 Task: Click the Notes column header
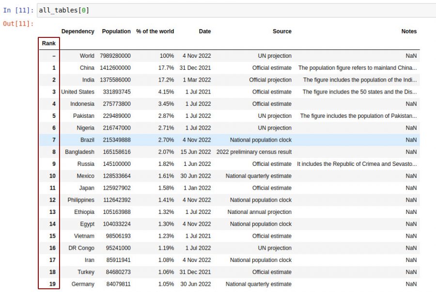pyautogui.click(x=409, y=31)
